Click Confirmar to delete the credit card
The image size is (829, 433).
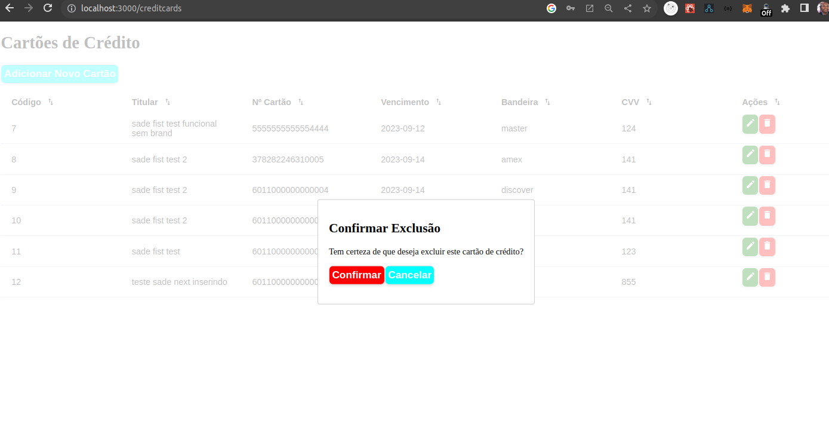pos(356,275)
